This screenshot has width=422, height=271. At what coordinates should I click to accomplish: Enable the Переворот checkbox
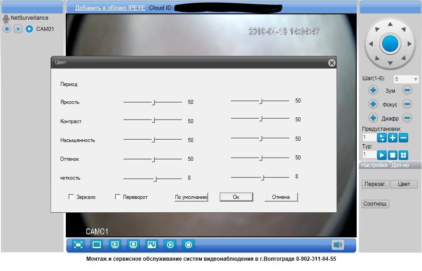click(118, 197)
